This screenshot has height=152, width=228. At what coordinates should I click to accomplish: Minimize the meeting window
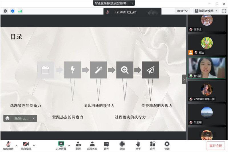pos(210,4)
